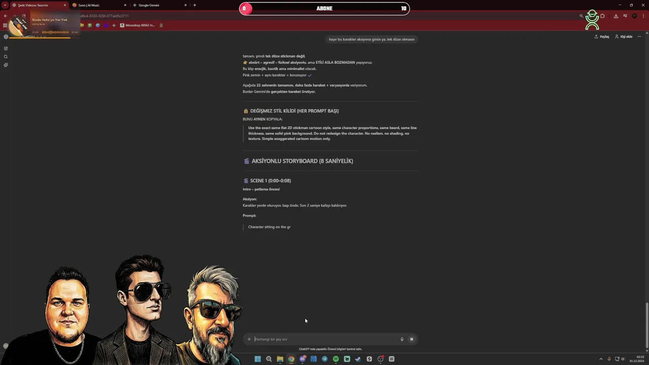Click the page vertical scrollbar thumb
The height and width of the screenshot is (365, 649).
coord(647,325)
